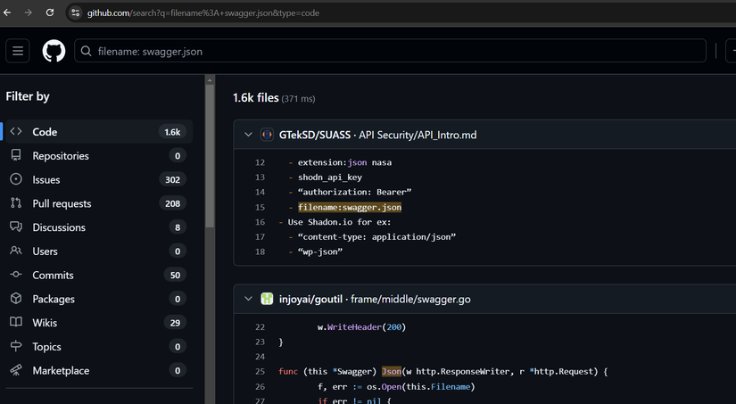Click 'authorization: Bearer' code line
This screenshot has width=736, height=404.
tap(354, 192)
